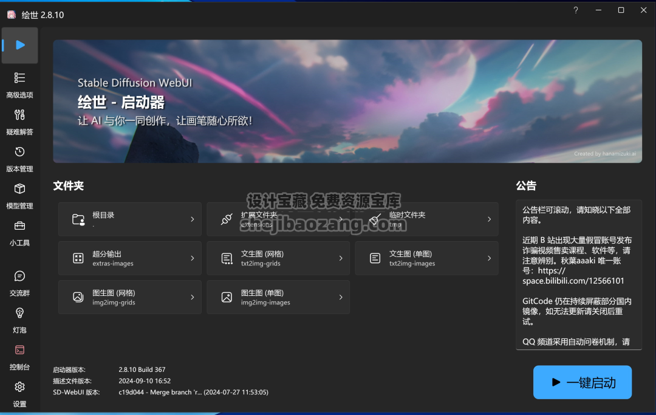The height and width of the screenshot is (415, 656).
Task: Click the 灯泡 sidebar label
Action: (x=19, y=330)
